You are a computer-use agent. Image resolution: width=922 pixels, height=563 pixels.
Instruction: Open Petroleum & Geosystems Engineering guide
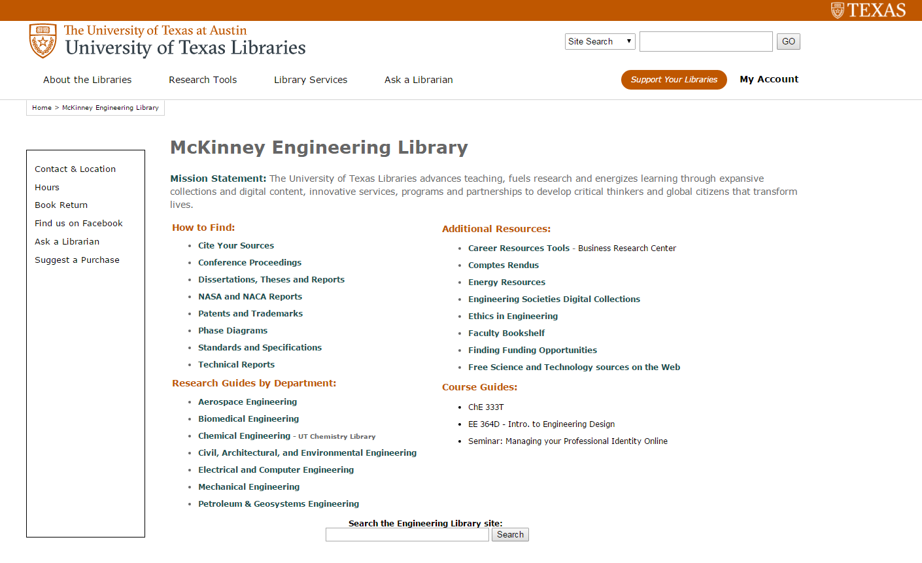pos(279,503)
